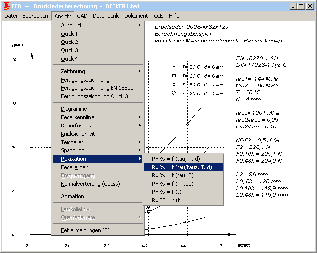The width and height of the screenshot is (317, 253).
Task: Select Knicksicherheit from the menu
Action: (x=78, y=134)
